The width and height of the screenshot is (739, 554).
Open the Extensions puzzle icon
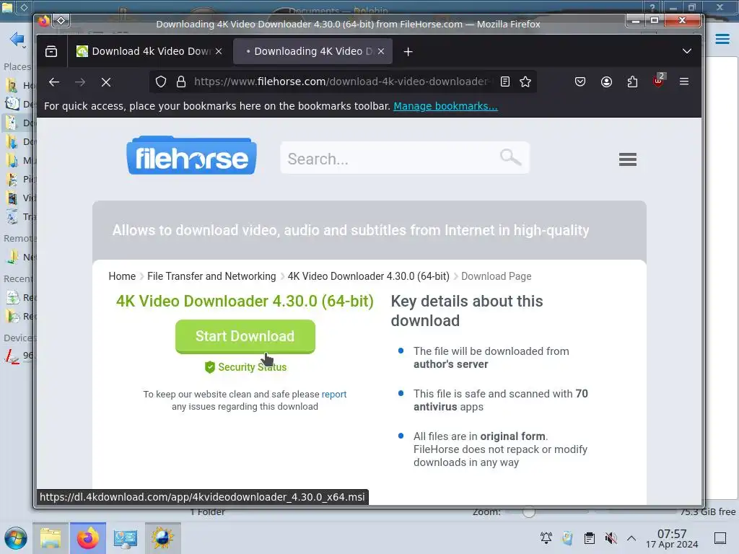point(632,82)
